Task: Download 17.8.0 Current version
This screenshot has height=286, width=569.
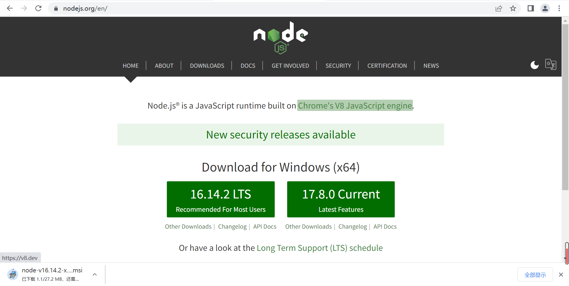Action: (x=341, y=199)
